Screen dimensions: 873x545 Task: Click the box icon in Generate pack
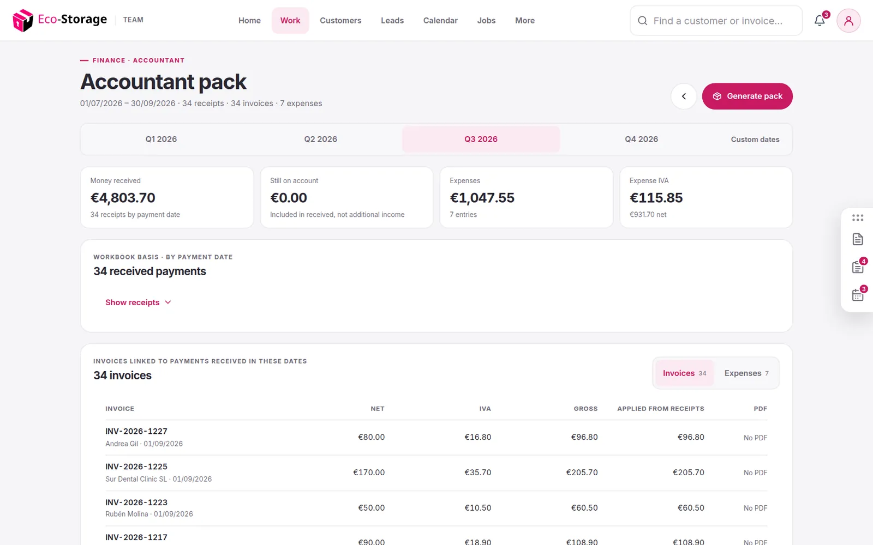click(717, 96)
